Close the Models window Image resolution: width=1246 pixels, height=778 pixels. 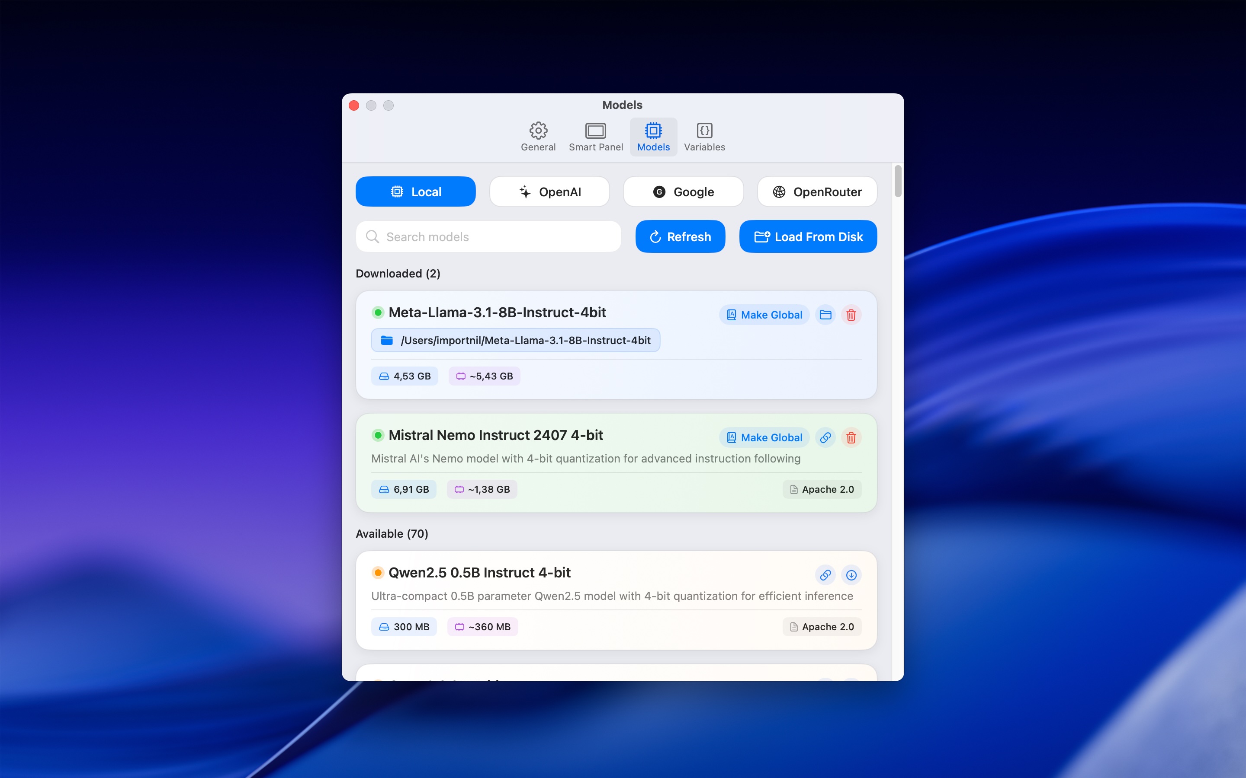pos(354,105)
